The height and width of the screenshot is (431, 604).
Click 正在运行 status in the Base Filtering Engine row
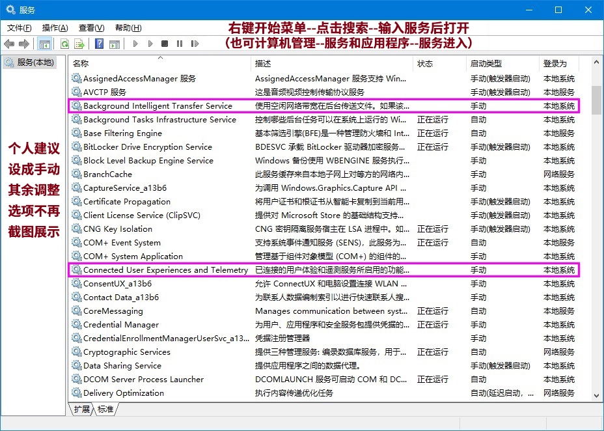point(433,133)
